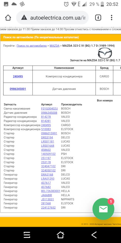Tap the address bar with autoelectrica.com.ua

pyautogui.click(x=52, y=18)
